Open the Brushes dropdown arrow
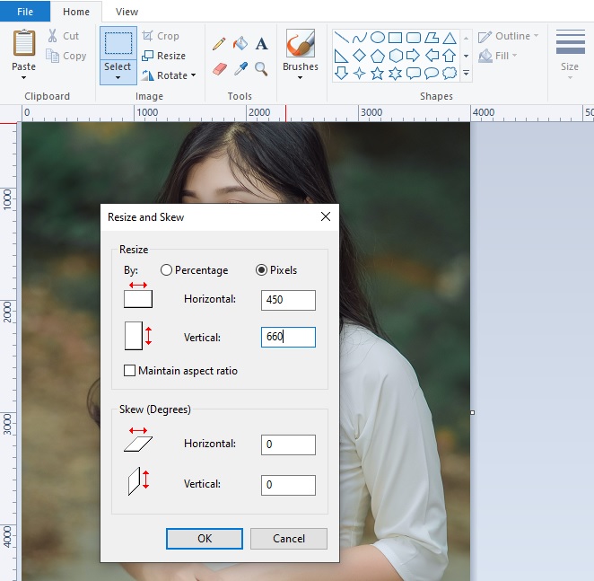The image size is (594, 581). pyautogui.click(x=300, y=78)
